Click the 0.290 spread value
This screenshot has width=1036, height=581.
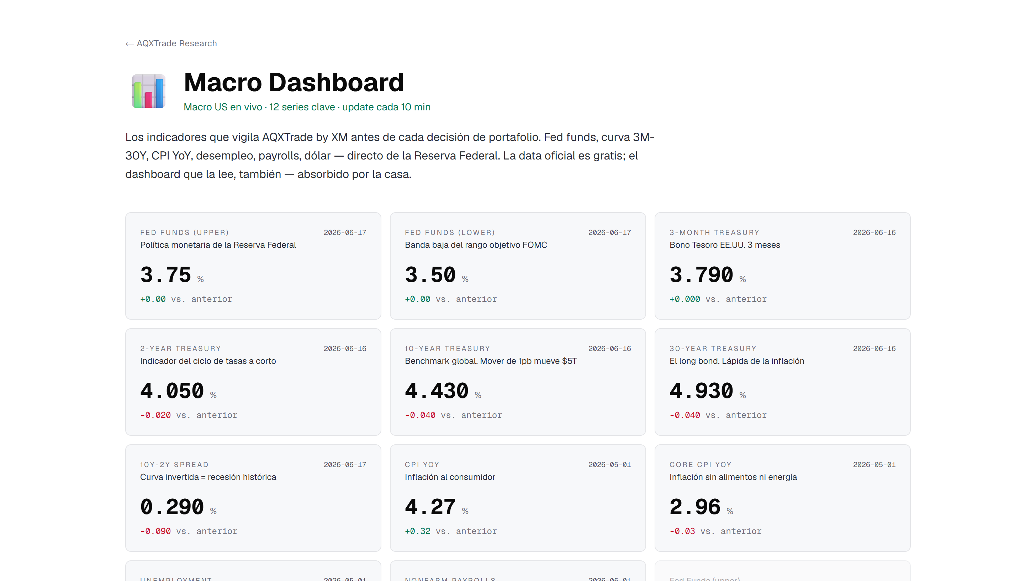pyautogui.click(x=172, y=507)
